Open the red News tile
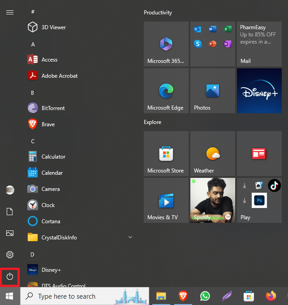The height and width of the screenshot is (305, 288). point(259,154)
